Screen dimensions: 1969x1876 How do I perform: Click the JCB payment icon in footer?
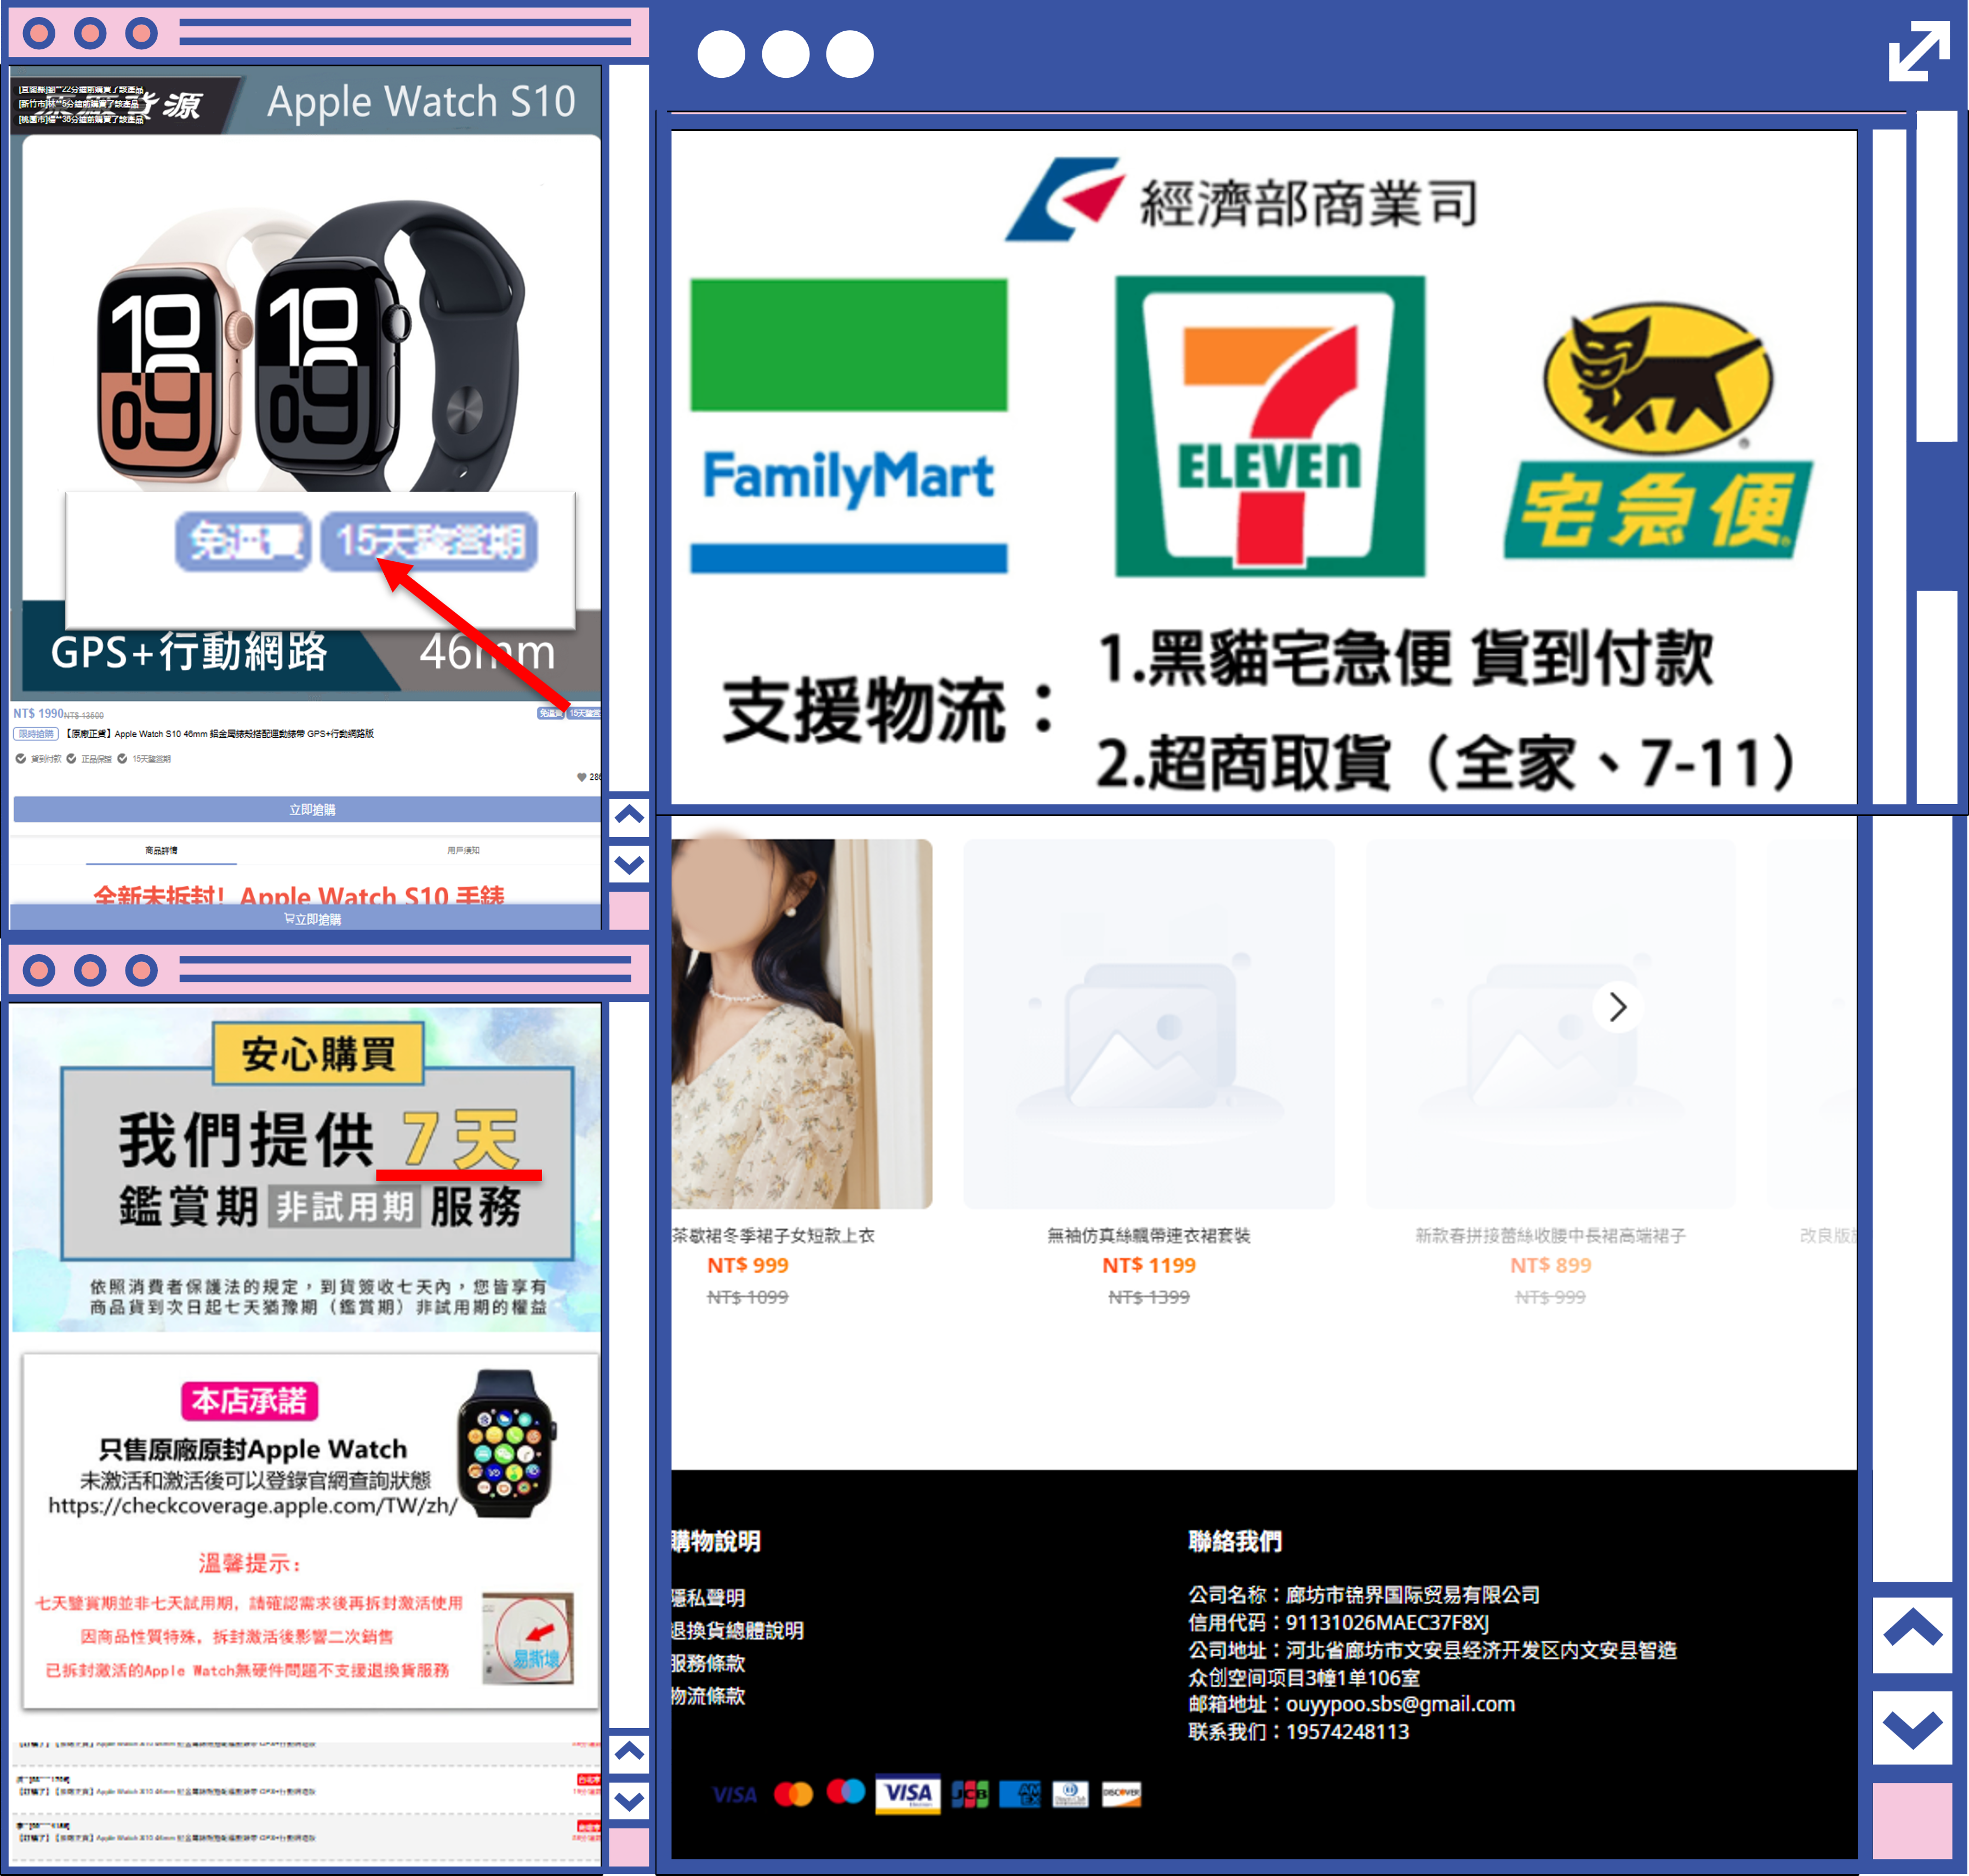(x=969, y=1794)
